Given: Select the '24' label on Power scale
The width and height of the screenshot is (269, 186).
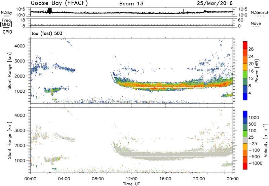Looking at the screenshot, I should point(251,56).
